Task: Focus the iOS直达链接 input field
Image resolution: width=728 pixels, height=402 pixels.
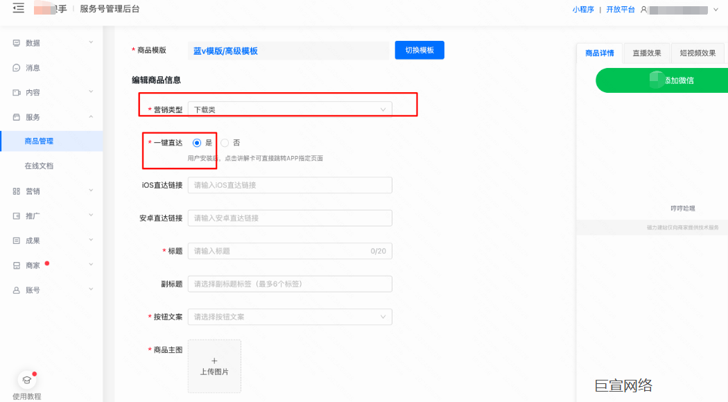Action: point(290,185)
